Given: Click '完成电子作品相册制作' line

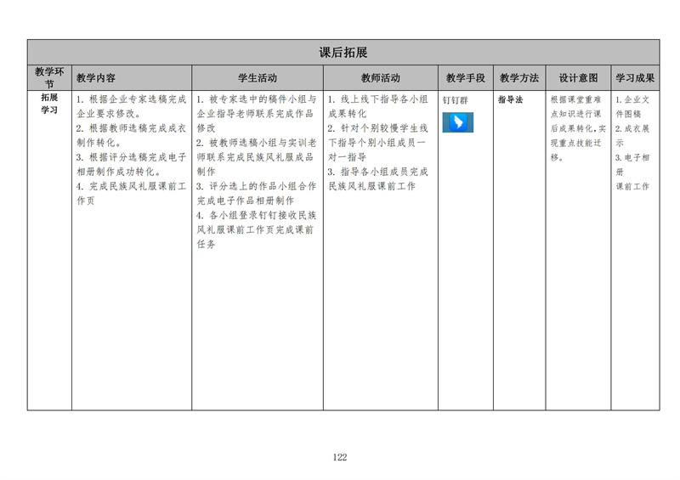Looking at the screenshot, I should 246,200.
